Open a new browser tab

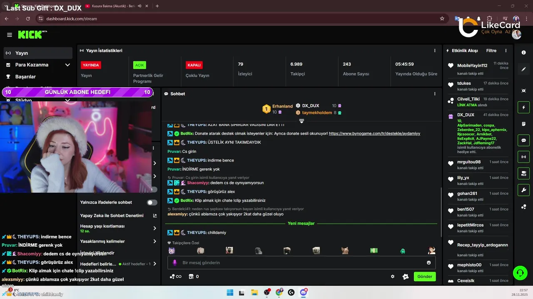(x=157, y=6)
